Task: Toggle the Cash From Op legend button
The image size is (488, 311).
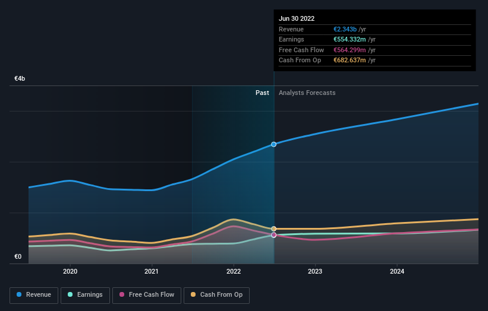Action: [216, 295]
